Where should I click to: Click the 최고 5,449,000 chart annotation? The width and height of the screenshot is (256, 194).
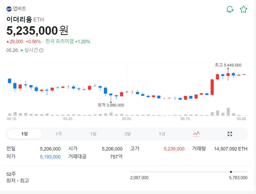pyautogui.click(x=228, y=65)
